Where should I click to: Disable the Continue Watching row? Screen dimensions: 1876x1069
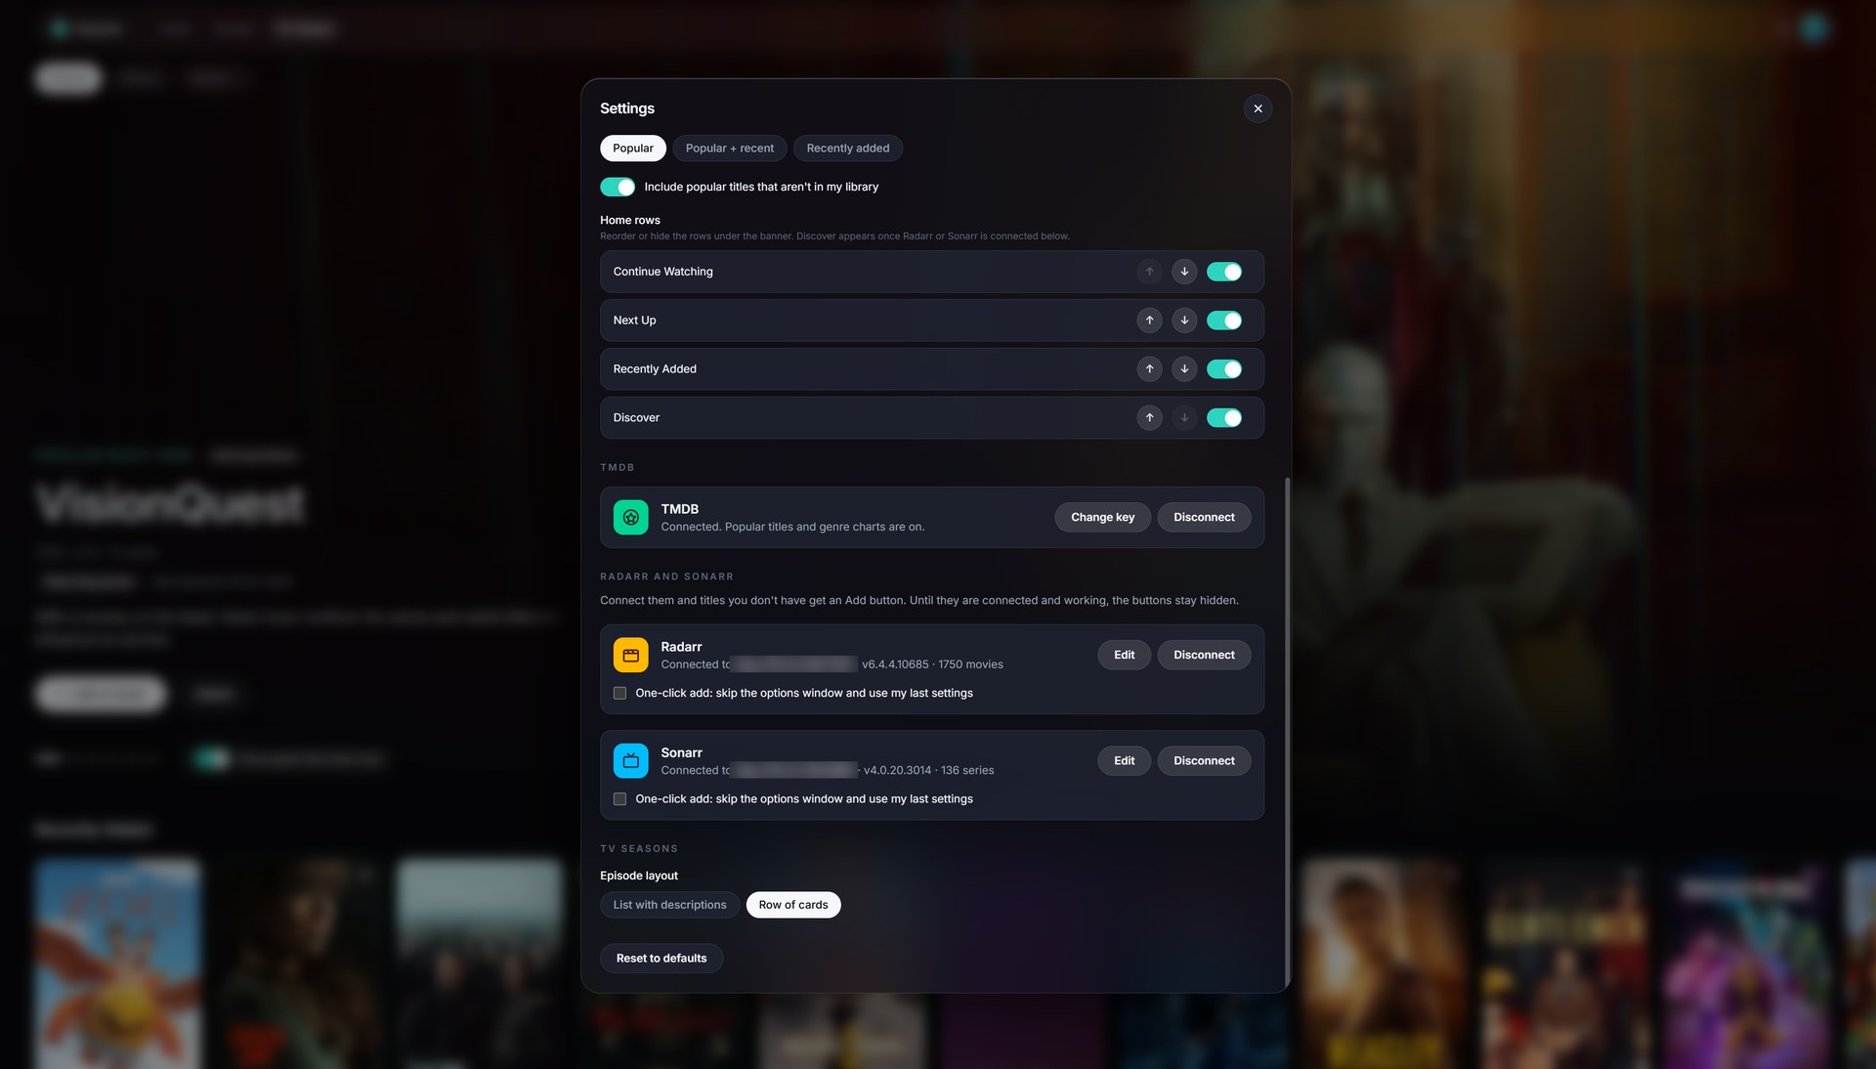(1224, 272)
